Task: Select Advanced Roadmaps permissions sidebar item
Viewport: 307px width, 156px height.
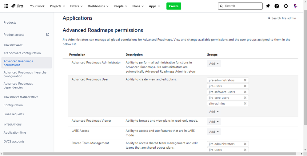Action: click(26, 63)
